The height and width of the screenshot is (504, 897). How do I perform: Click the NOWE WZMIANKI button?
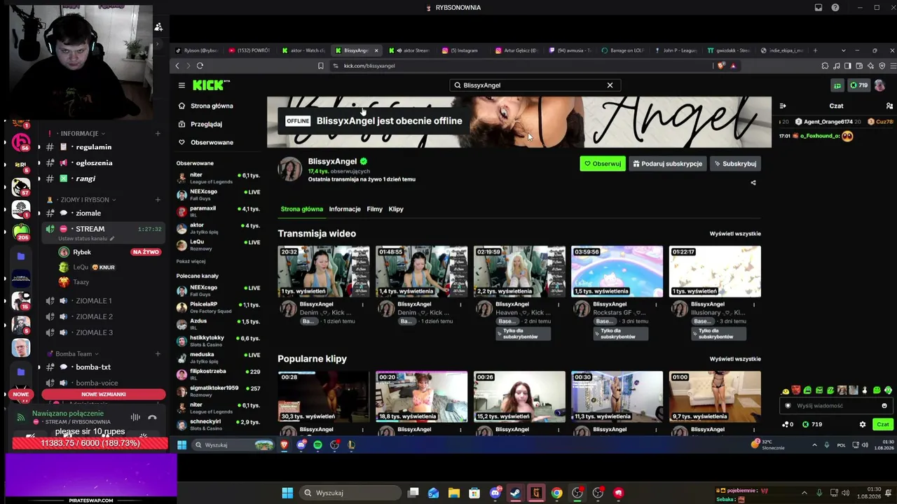(104, 394)
